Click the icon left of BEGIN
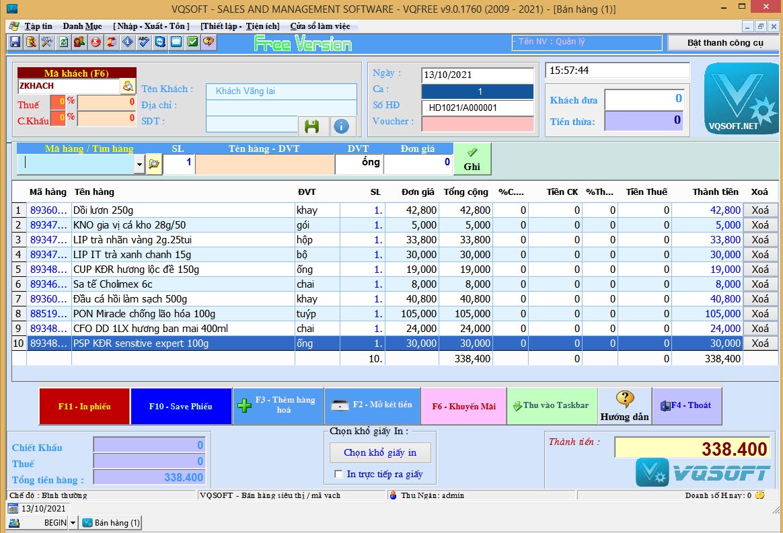 pyautogui.click(x=14, y=522)
